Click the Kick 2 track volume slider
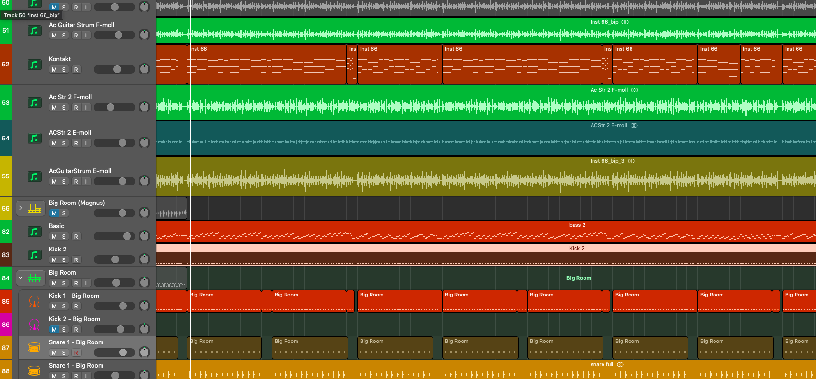This screenshot has height=379, width=816. [x=114, y=259]
